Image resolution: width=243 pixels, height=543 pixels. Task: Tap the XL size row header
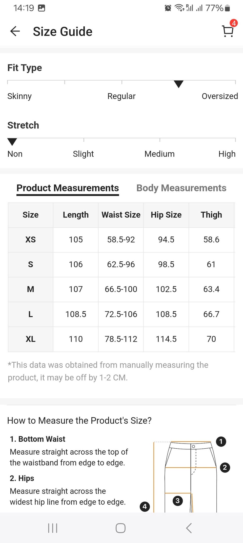(31, 339)
